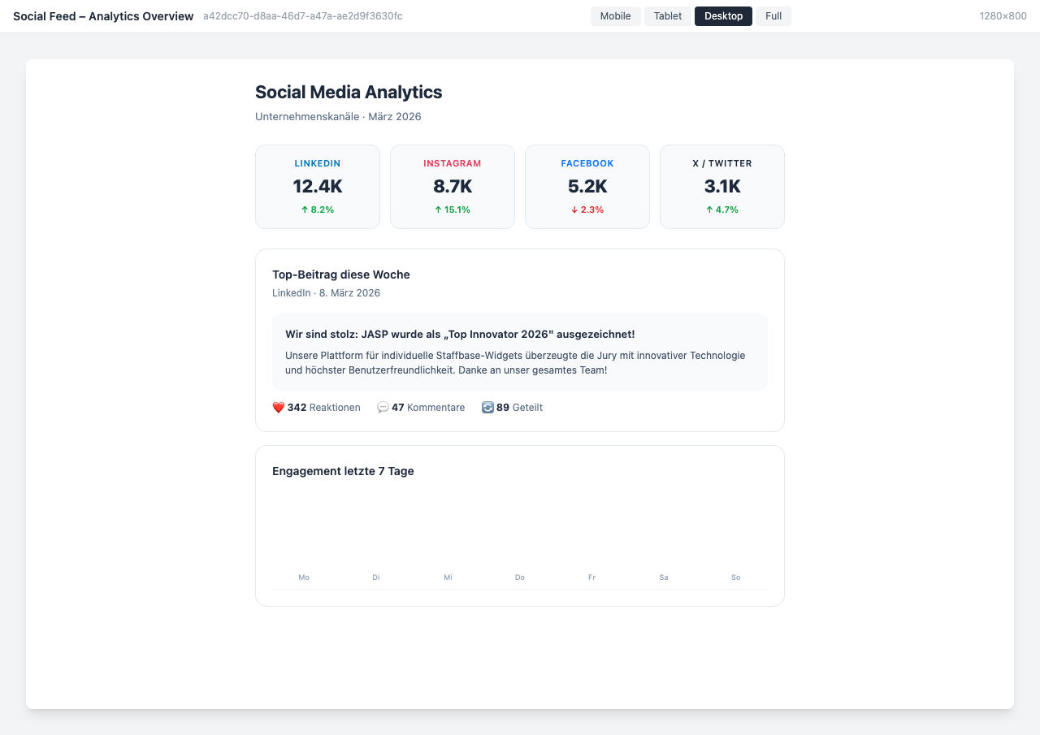Select the Facebook downward trend arrow
Screen dimensions: 1040x735
pyautogui.click(x=574, y=209)
